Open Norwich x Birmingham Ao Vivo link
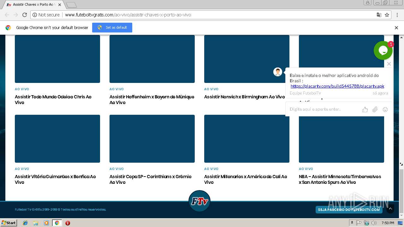The height and width of the screenshot is (227, 404). click(x=244, y=97)
